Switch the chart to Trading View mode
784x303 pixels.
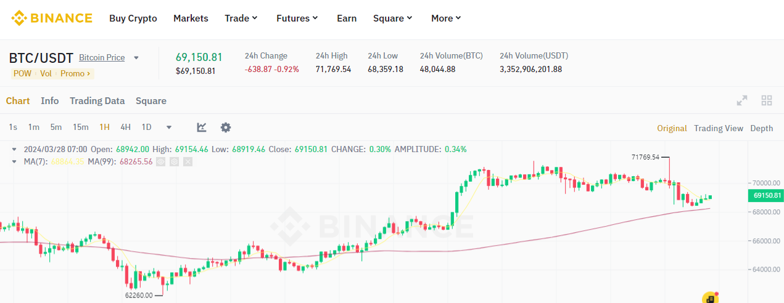tap(718, 128)
